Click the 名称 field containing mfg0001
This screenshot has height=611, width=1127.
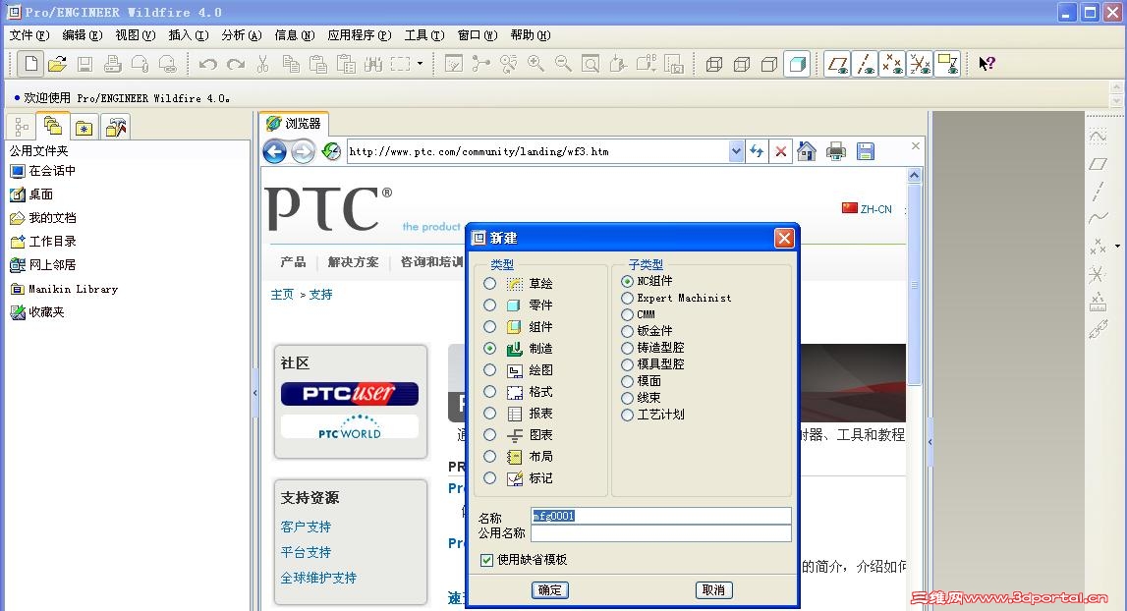pyautogui.click(x=661, y=516)
